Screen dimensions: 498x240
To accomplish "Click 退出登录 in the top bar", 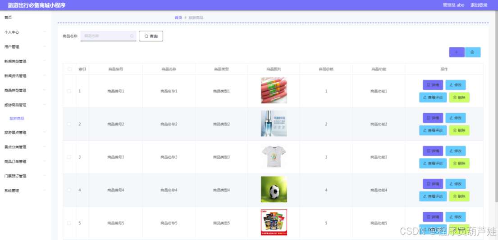I will [x=479, y=5].
